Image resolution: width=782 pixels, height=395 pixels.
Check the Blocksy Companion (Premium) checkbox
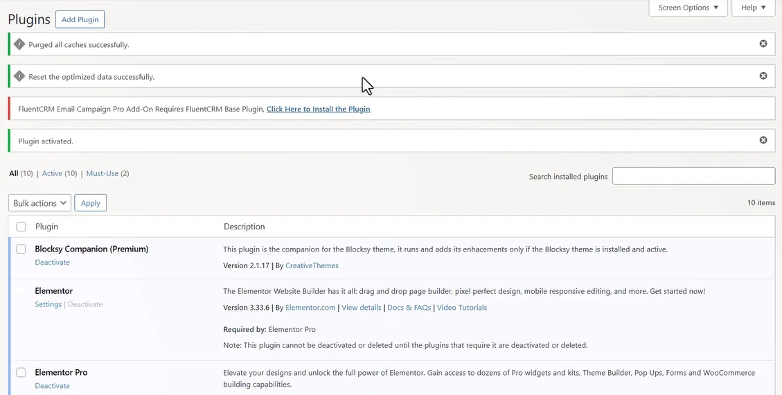point(21,249)
